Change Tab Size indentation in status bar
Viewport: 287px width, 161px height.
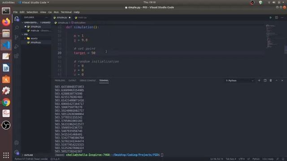pyautogui.click(x=231, y=159)
